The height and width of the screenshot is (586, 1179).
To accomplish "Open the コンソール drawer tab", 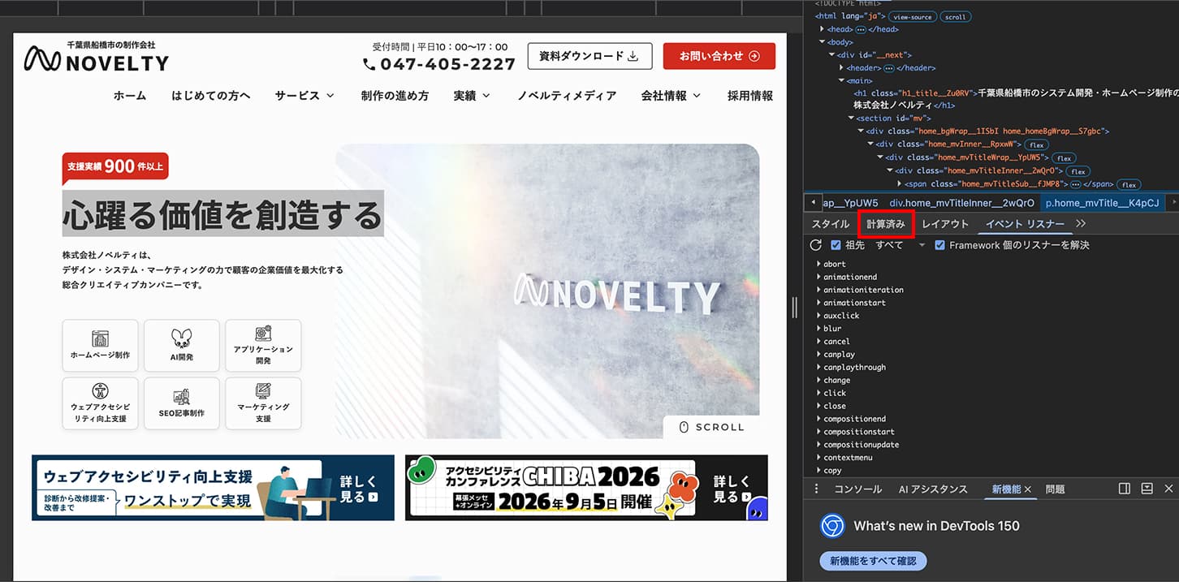I will click(858, 489).
